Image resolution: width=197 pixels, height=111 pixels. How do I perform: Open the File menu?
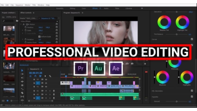tap(2, 5)
